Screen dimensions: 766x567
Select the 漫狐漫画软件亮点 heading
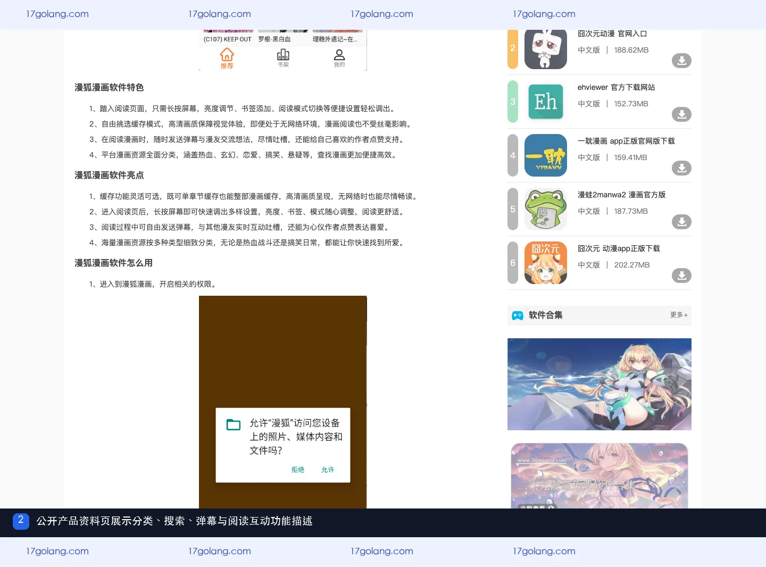(x=109, y=176)
